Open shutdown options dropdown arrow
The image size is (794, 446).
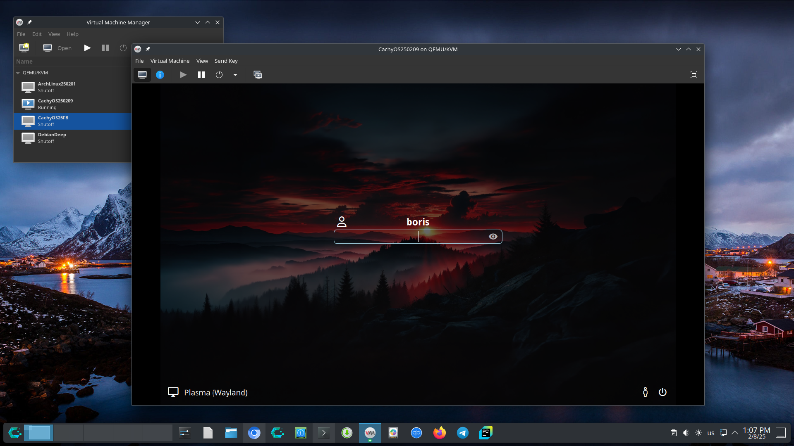[x=235, y=75]
